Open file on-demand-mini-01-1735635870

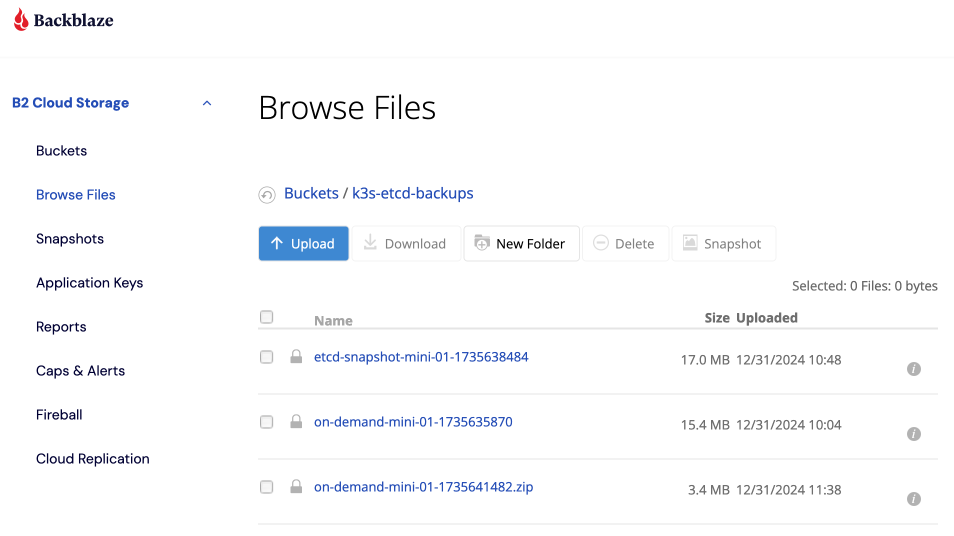tap(413, 421)
